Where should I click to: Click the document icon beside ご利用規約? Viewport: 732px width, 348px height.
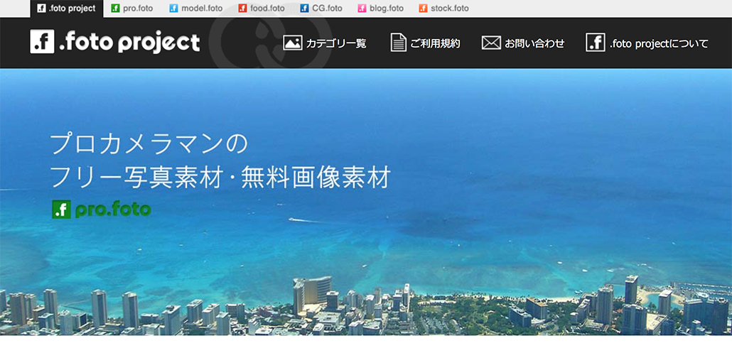[398, 43]
